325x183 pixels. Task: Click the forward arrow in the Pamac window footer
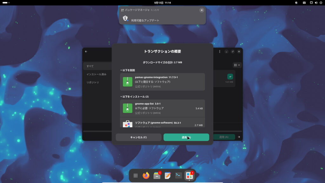(x=239, y=137)
